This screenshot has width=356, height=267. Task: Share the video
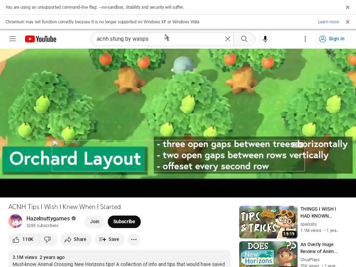tap(76, 239)
